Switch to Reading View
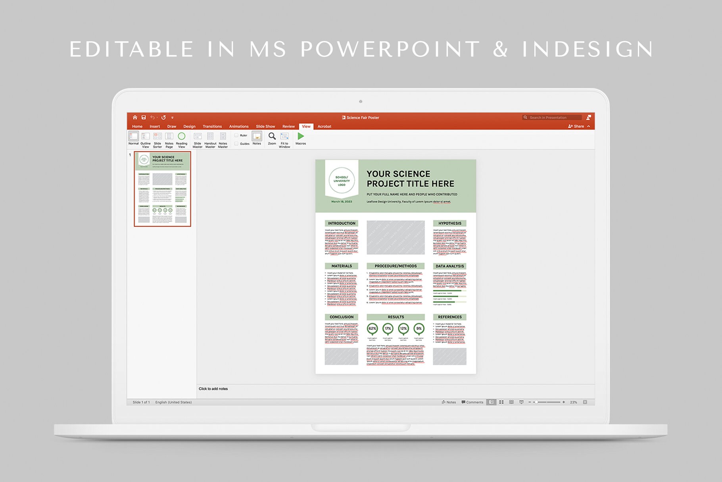Viewport: 722px width, 482px height. (182, 137)
